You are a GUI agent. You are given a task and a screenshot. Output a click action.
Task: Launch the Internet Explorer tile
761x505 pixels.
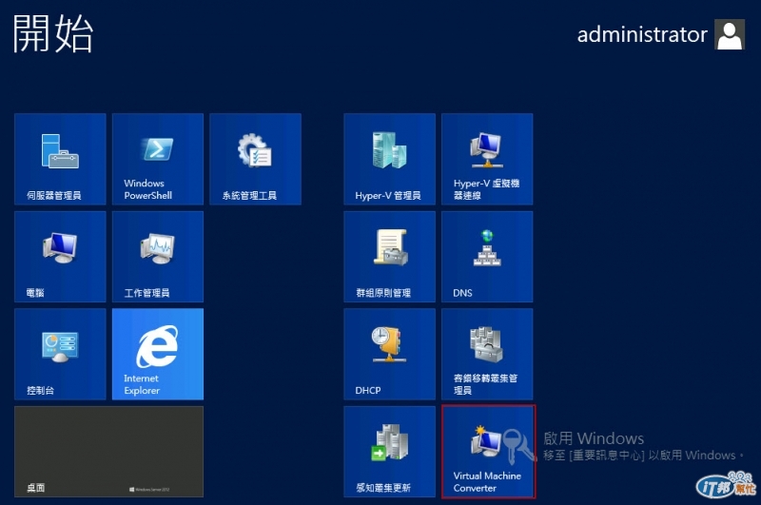point(158,354)
